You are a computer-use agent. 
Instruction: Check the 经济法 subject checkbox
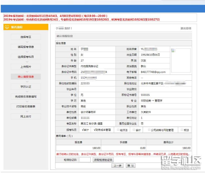coord(118,130)
